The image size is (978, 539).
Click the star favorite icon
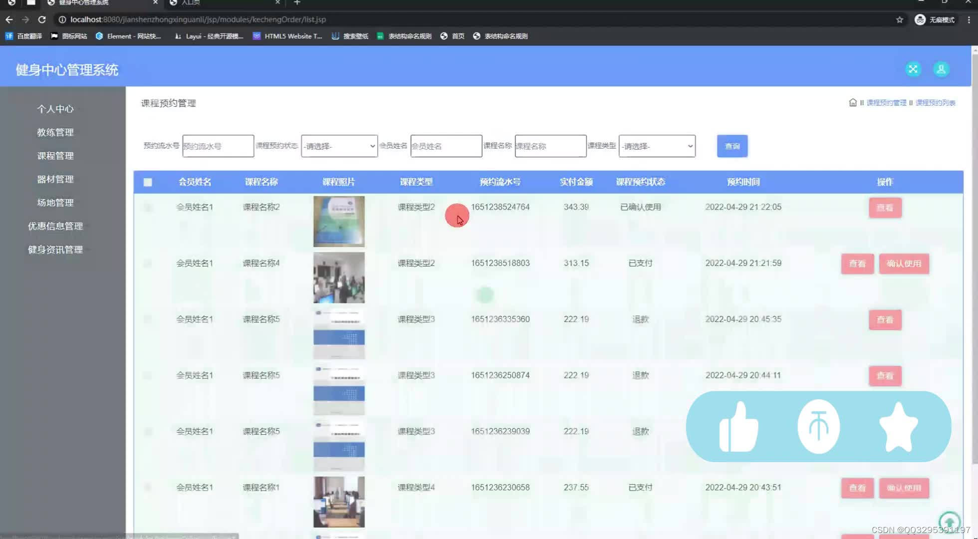(x=898, y=426)
